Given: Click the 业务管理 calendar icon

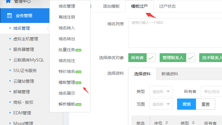Looking at the screenshot, I should (9, 16).
